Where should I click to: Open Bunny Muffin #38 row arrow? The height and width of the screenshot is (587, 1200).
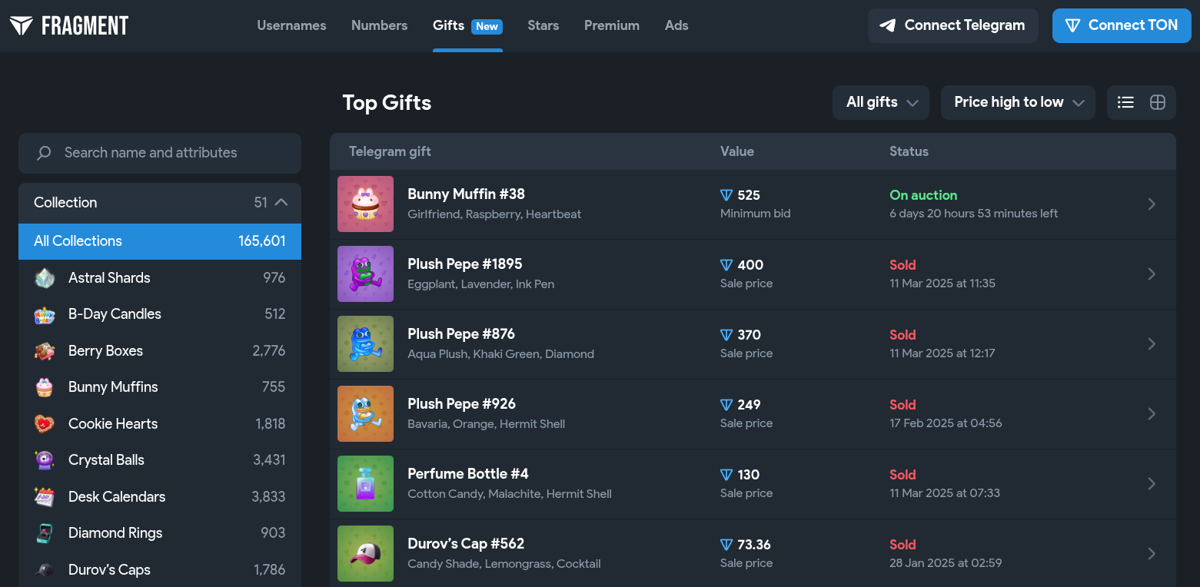(1152, 204)
